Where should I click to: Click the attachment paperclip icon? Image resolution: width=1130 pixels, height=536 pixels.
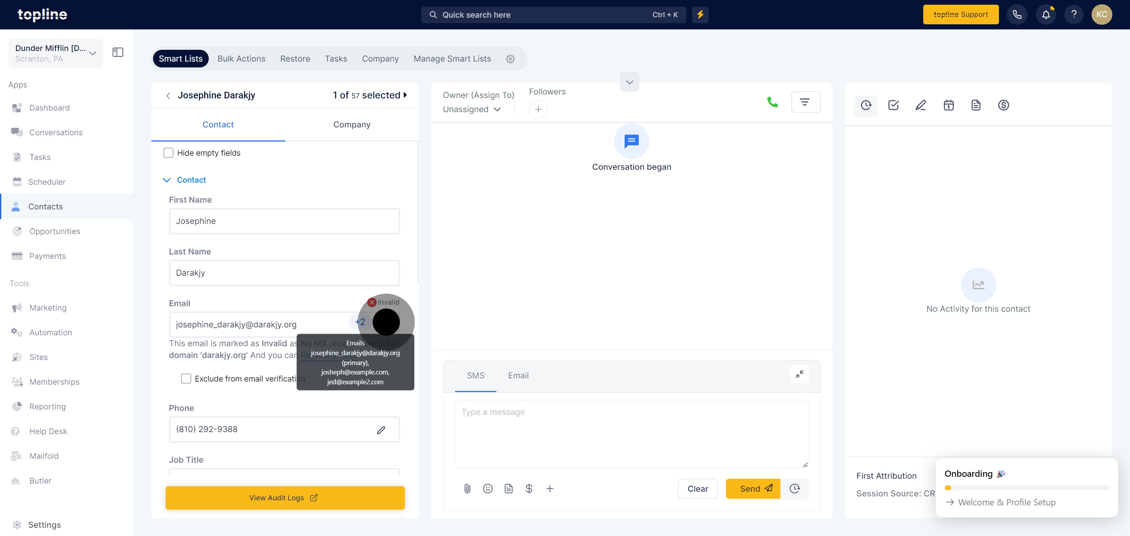point(467,488)
